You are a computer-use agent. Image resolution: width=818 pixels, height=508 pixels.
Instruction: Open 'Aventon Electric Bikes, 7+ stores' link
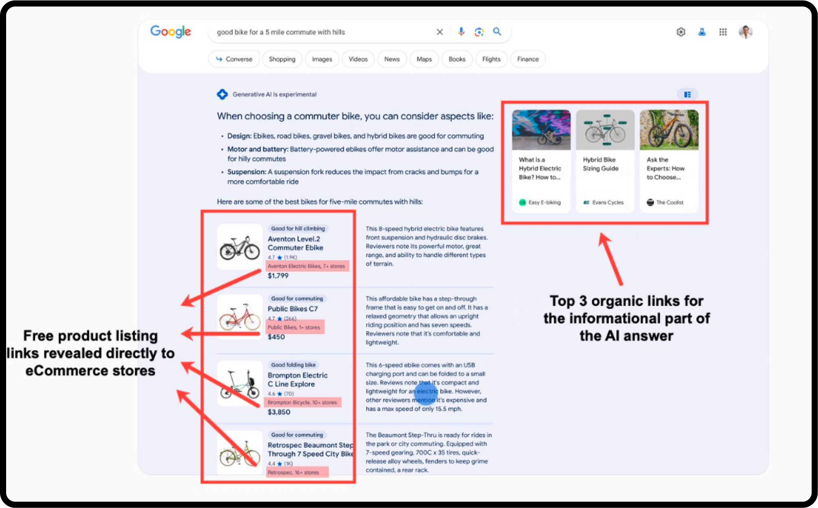click(307, 266)
